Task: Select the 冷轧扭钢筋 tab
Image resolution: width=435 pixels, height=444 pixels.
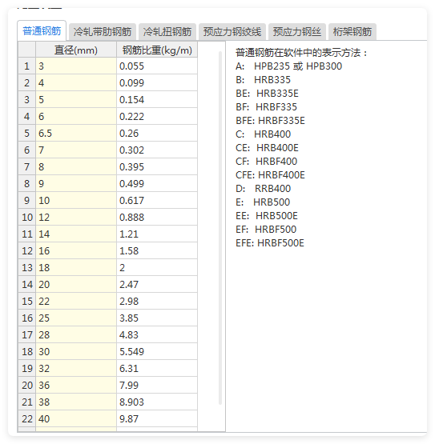Action: tap(167, 31)
